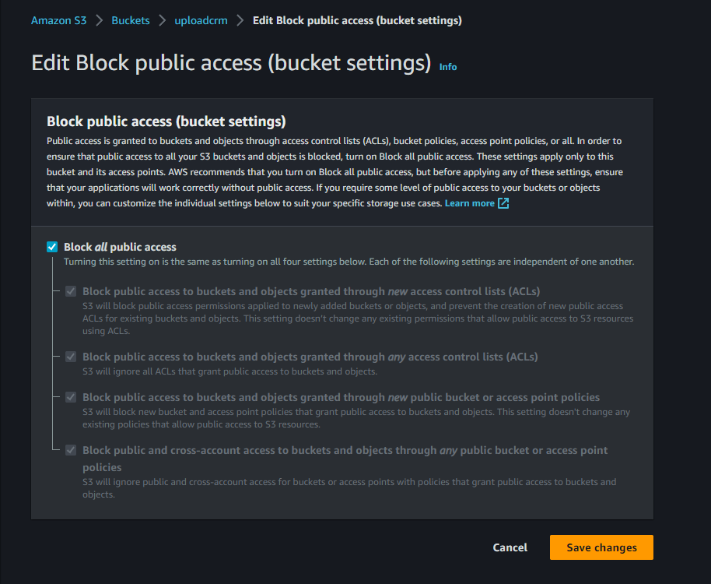Open the Buckets breadcrumb link

(x=131, y=20)
